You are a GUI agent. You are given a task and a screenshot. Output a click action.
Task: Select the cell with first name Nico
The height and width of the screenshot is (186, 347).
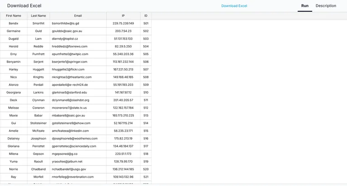(x=14, y=77)
